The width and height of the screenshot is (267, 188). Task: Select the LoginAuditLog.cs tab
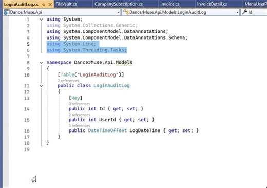point(21,4)
